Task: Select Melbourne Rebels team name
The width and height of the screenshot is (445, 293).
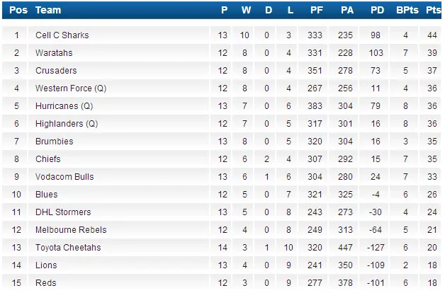Action: (71, 230)
